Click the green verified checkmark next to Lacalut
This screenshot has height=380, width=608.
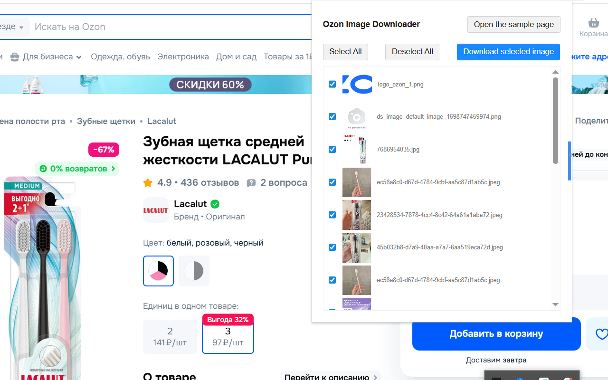click(215, 204)
